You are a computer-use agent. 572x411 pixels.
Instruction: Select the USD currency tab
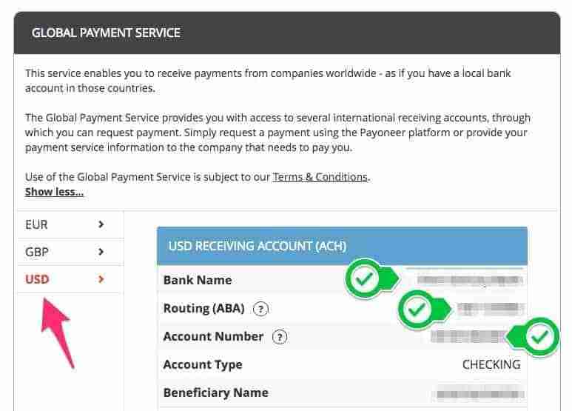tap(70, 279)
